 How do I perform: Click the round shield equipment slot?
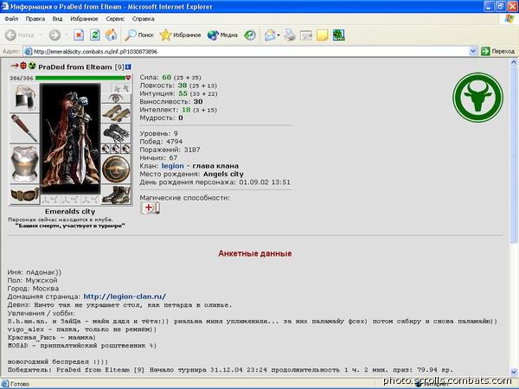click(116, 169)
